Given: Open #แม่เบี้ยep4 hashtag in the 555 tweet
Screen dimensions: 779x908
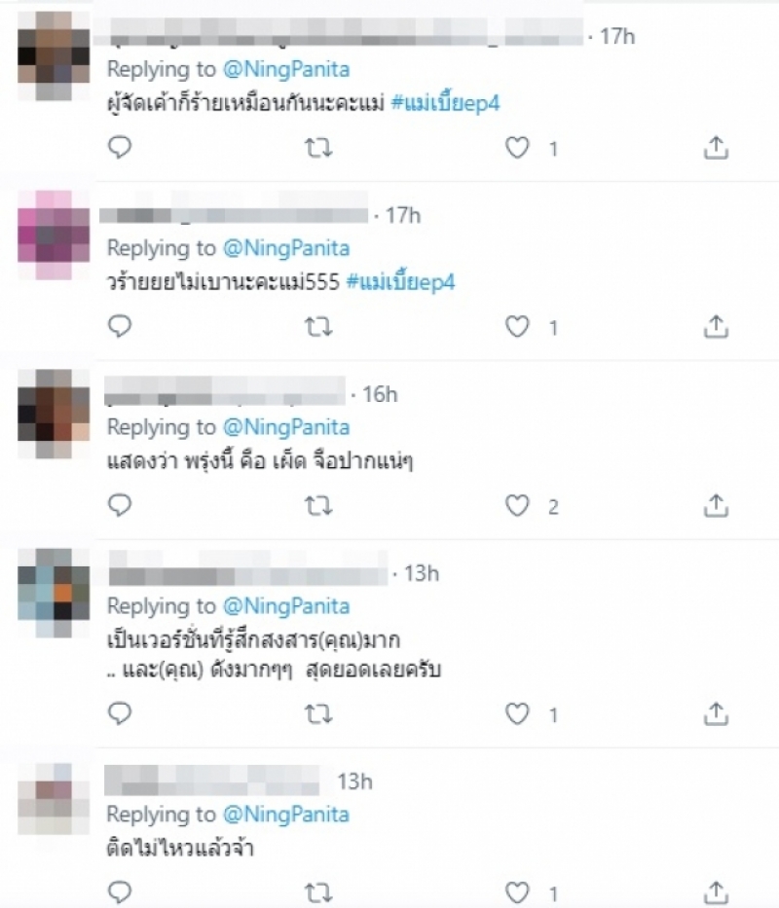Looking at the screenshot, I should tap(400, 282).
